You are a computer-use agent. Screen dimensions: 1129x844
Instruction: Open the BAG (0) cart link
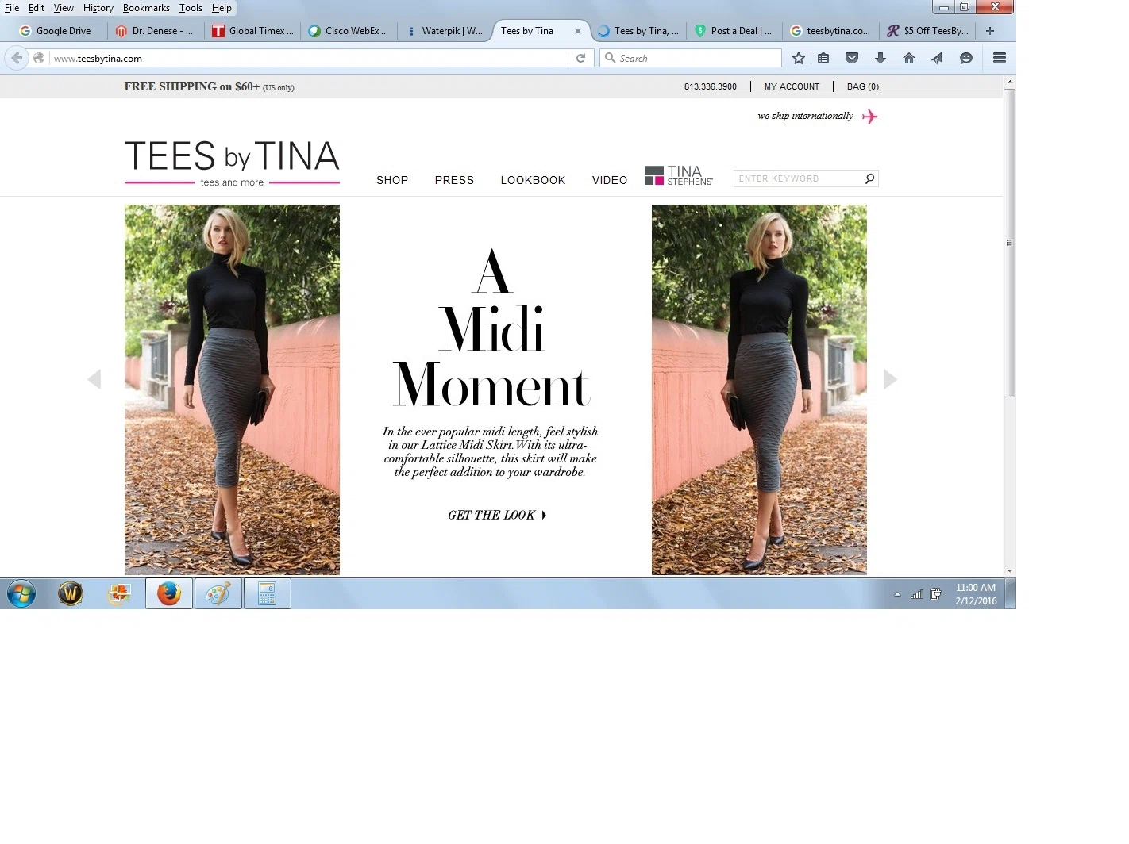[863, 86]
